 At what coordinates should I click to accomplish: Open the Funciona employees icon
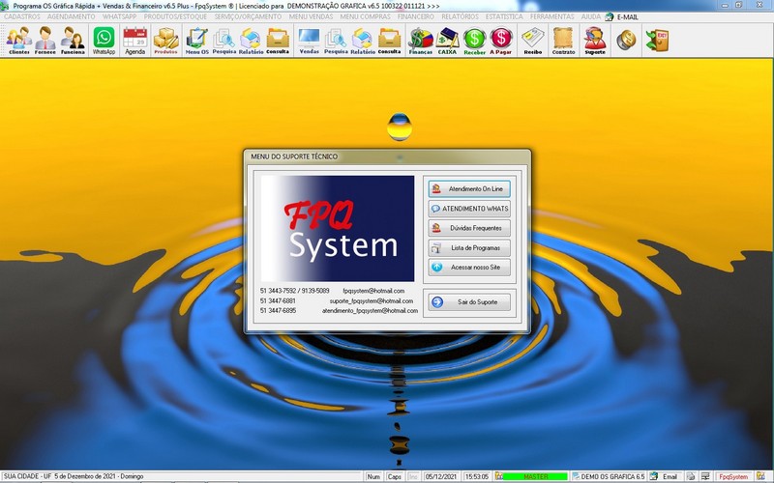[x=73, y=41]
